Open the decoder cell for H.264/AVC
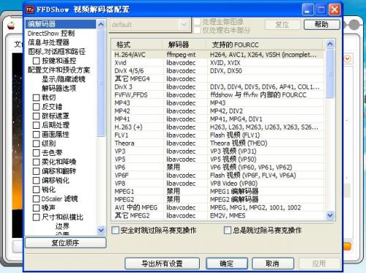Screen dimensions: 366x273 (x=181, y=55)
